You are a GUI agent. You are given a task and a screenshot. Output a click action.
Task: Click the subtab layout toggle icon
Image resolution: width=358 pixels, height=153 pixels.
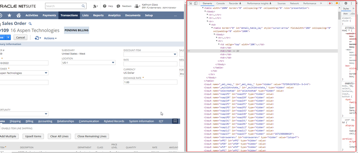pyautogui.click(x=176, y=121)
